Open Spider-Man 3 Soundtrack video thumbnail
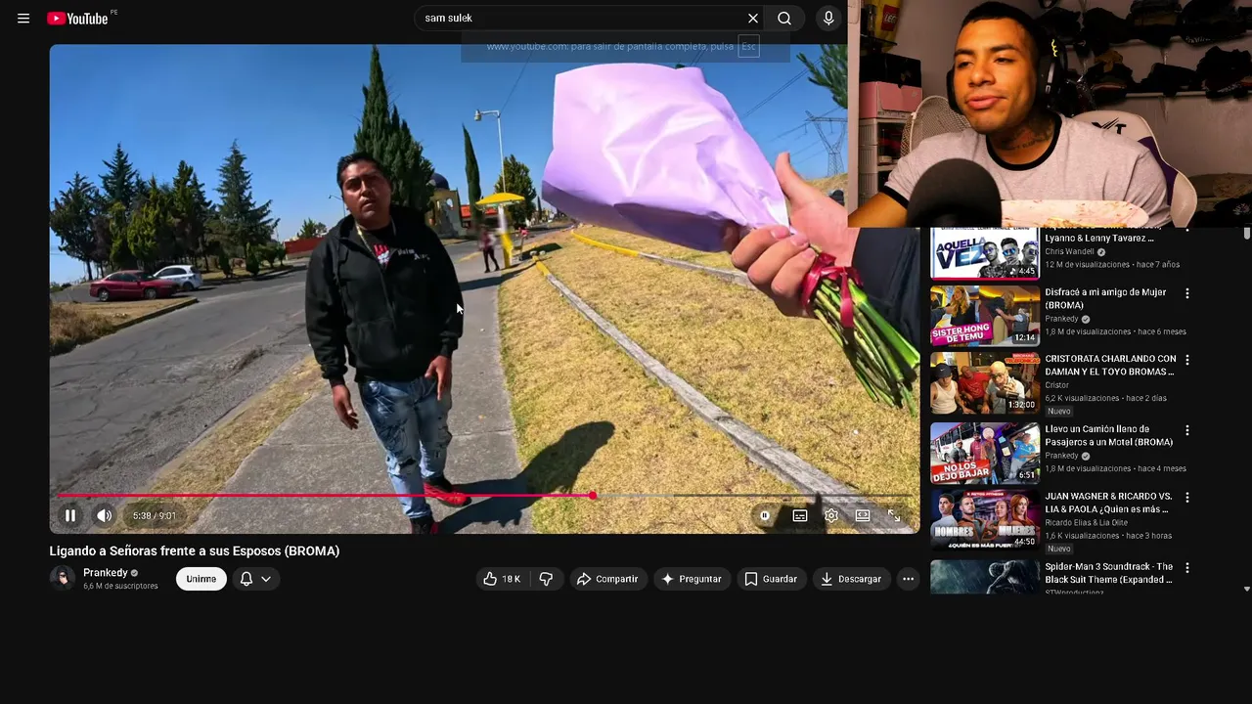The height and width of the screenshot is (704, 1252). [x=985, y=576]
